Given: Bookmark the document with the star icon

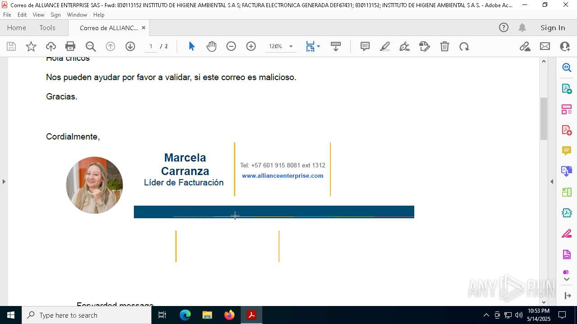Looking at the screenshot, I should (x=31, y=46).
